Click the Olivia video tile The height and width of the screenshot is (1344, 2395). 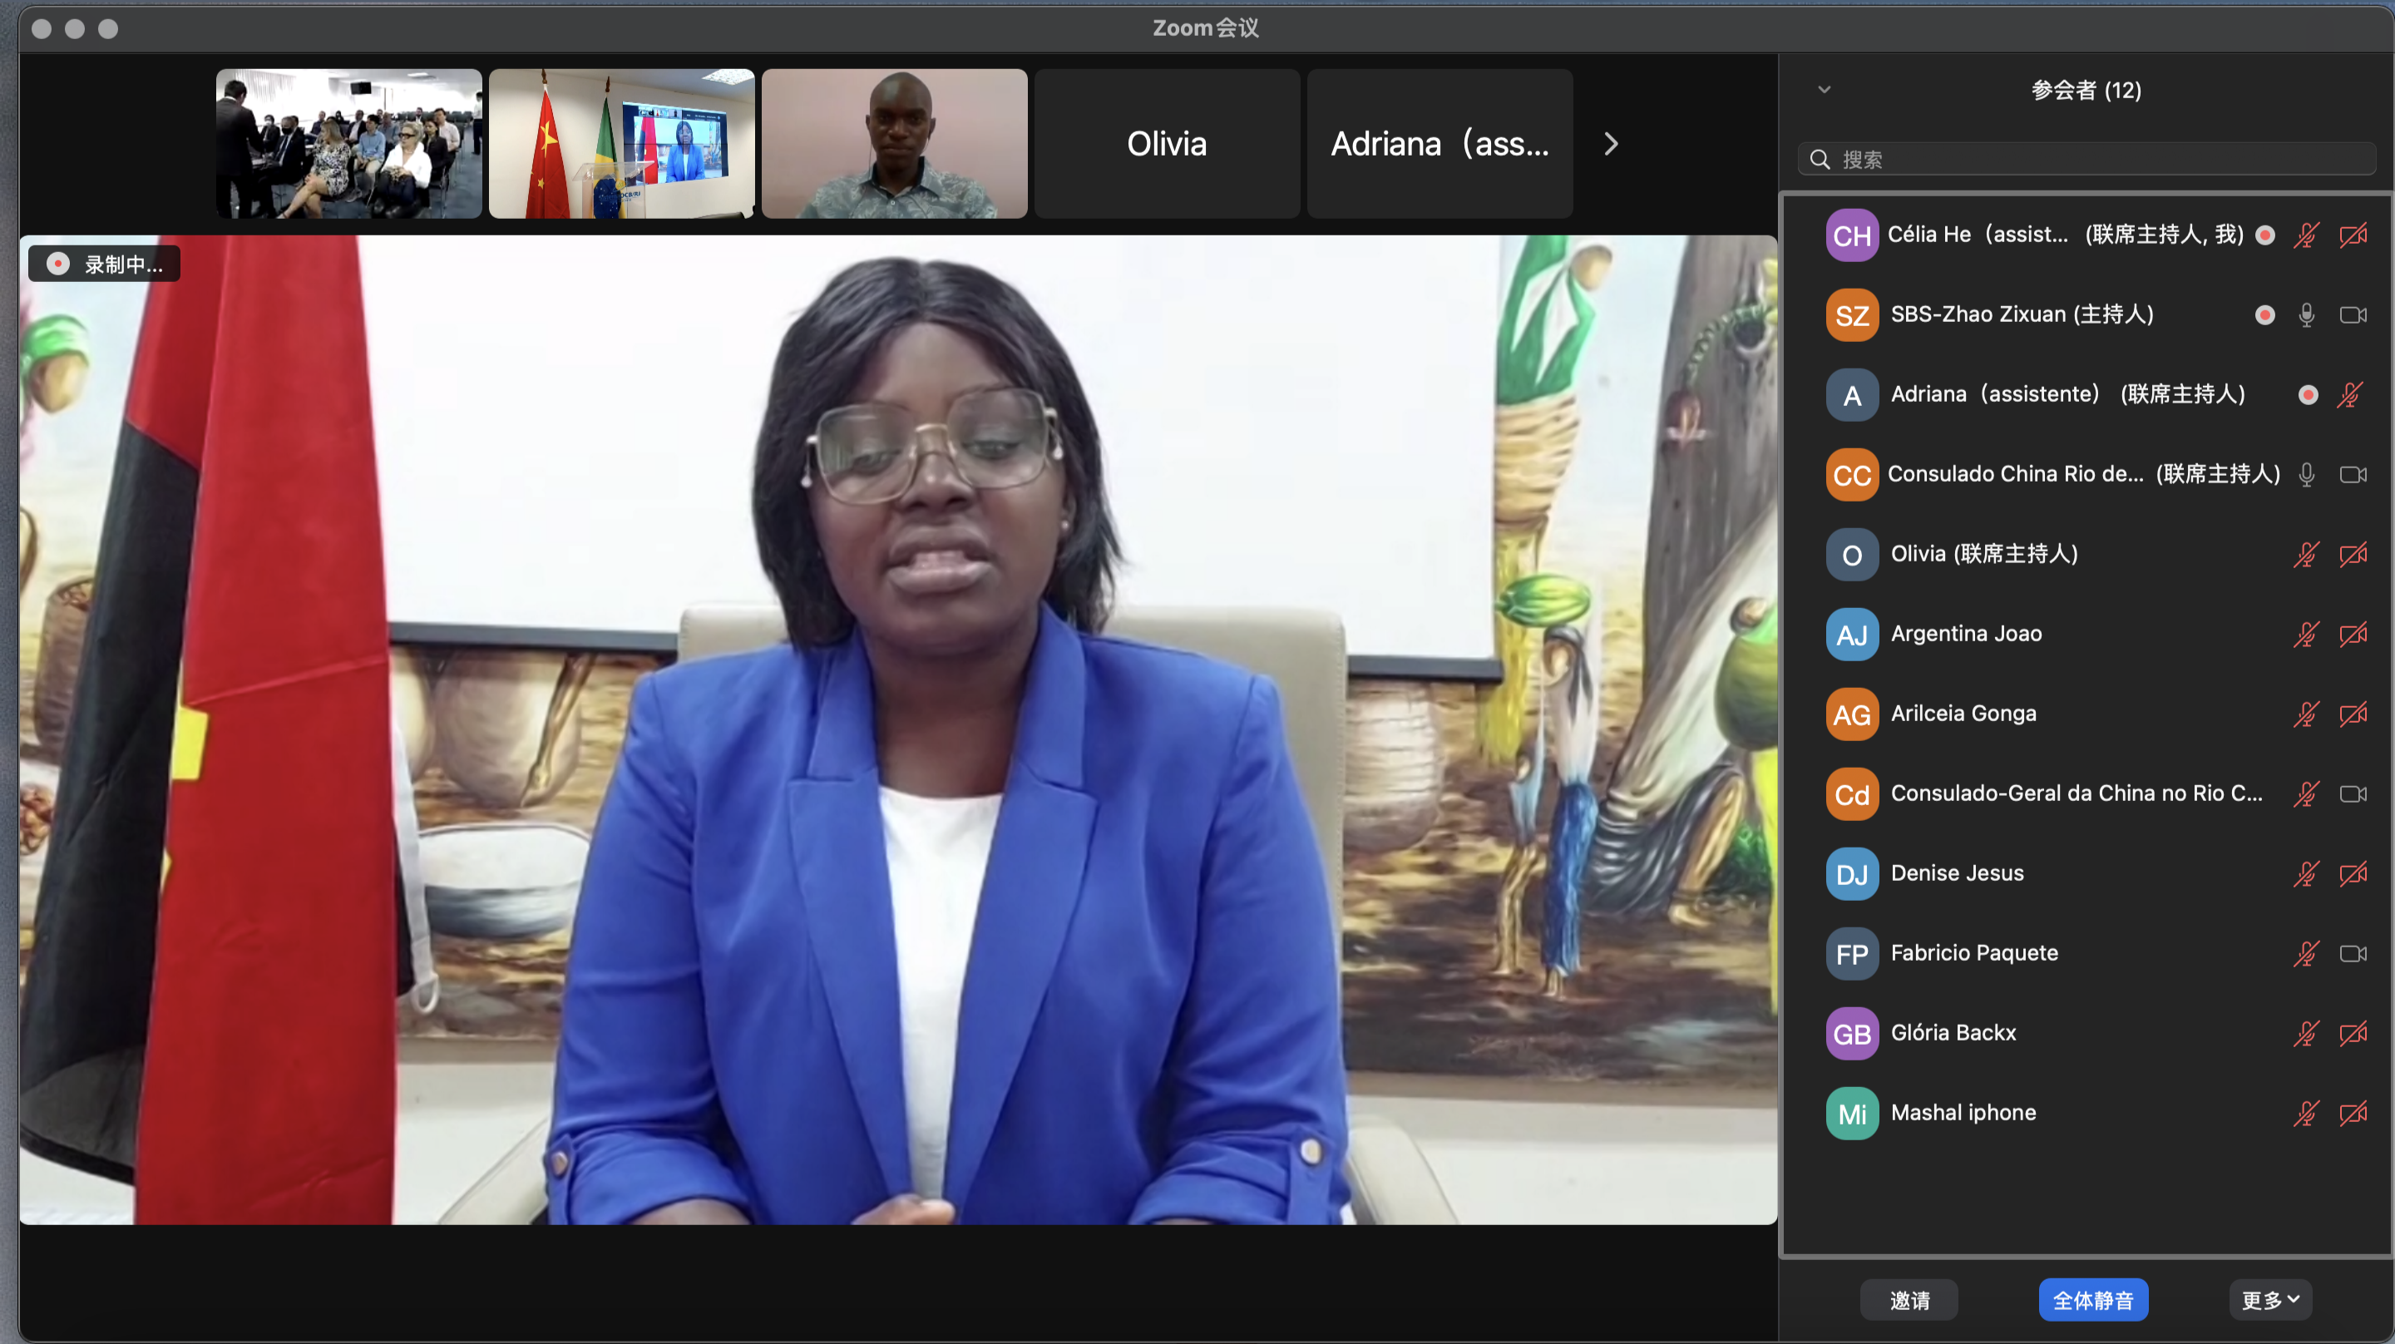coord(1167,144)
